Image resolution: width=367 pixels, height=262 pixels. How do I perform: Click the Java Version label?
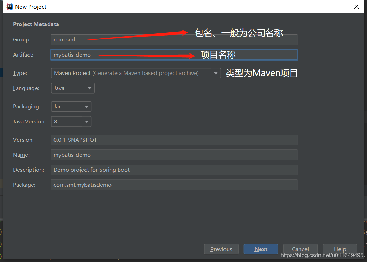tap(29, 122)
